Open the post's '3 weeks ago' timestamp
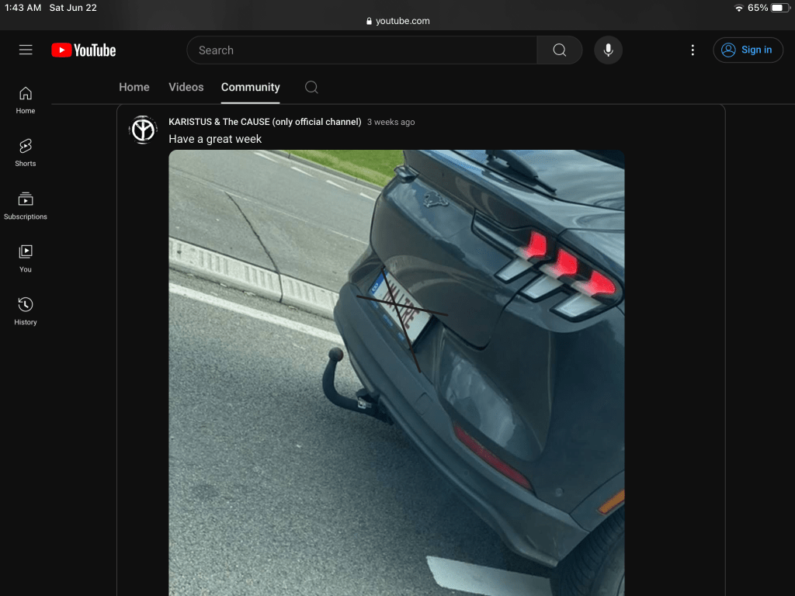Image resolution: width=795 pixels, height=596 pixels. [391, 123]
